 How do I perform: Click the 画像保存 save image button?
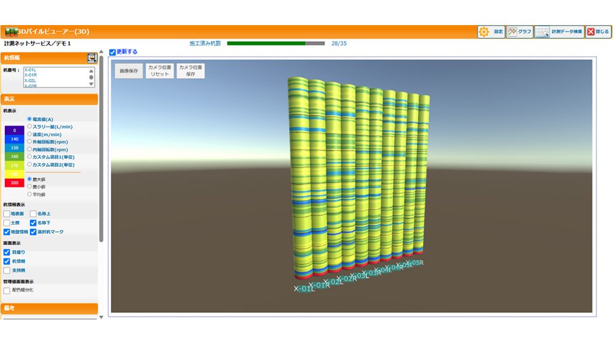pyautogui.click(x=129, y=71)
